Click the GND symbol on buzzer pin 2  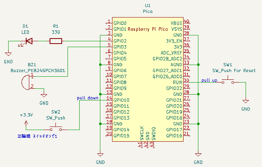(x=44, y=95)
